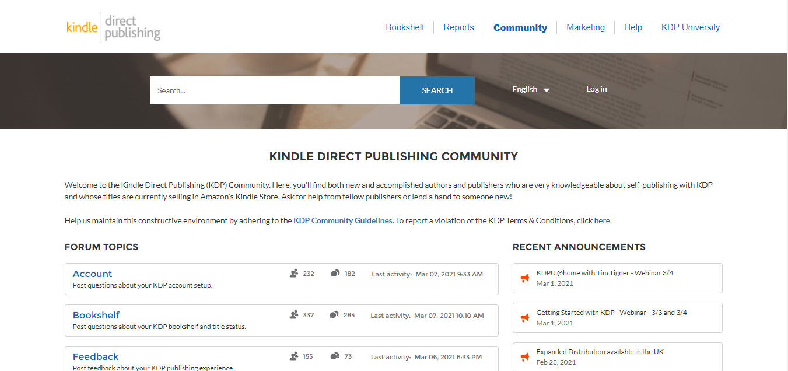The height and width of the screenshot is (371, 788).
Task: Select the Community menu item
Action: [520, 27]
